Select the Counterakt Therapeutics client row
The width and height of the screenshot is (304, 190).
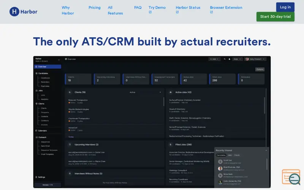point(116,120)
